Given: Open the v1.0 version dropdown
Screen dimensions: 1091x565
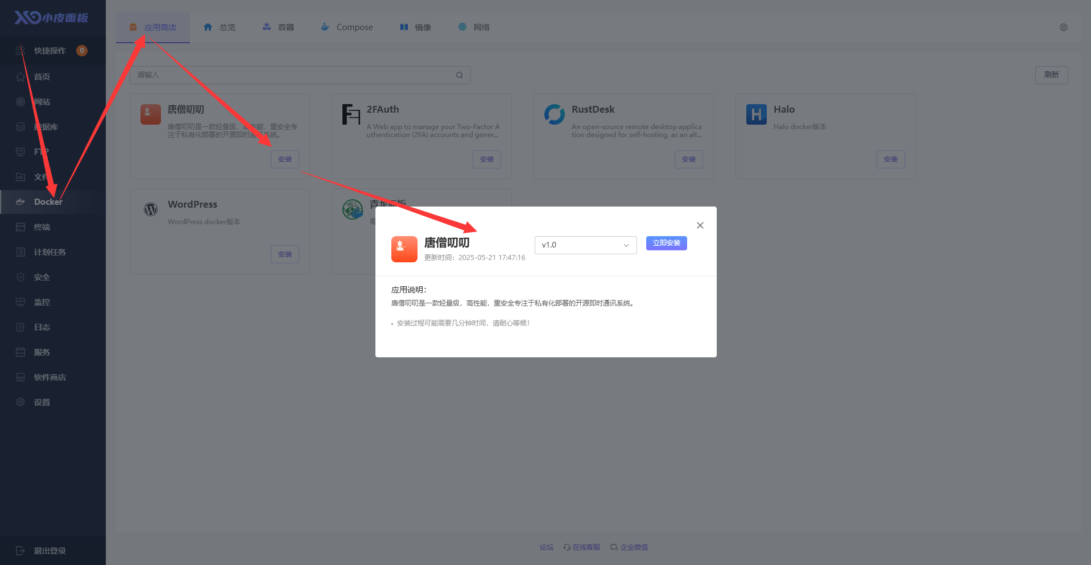Looking at the screenshot, I should tap(585, 245).
